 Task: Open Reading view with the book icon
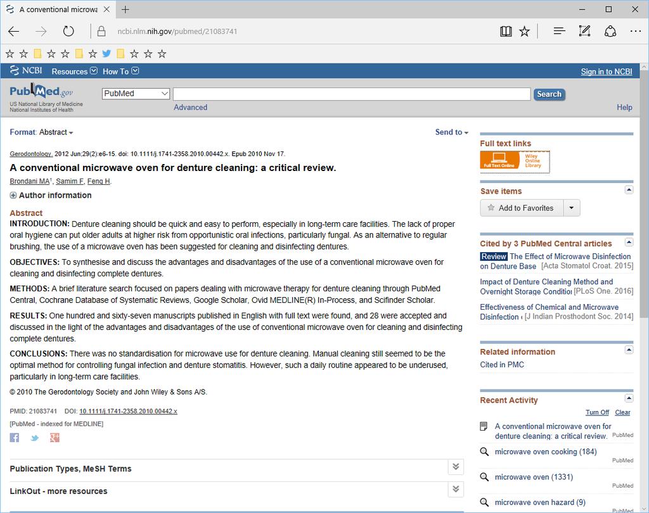tap(506, 32)
